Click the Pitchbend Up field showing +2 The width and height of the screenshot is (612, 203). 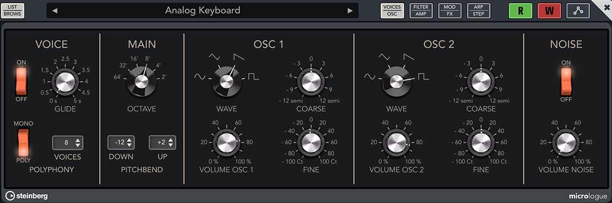(162, 143)
